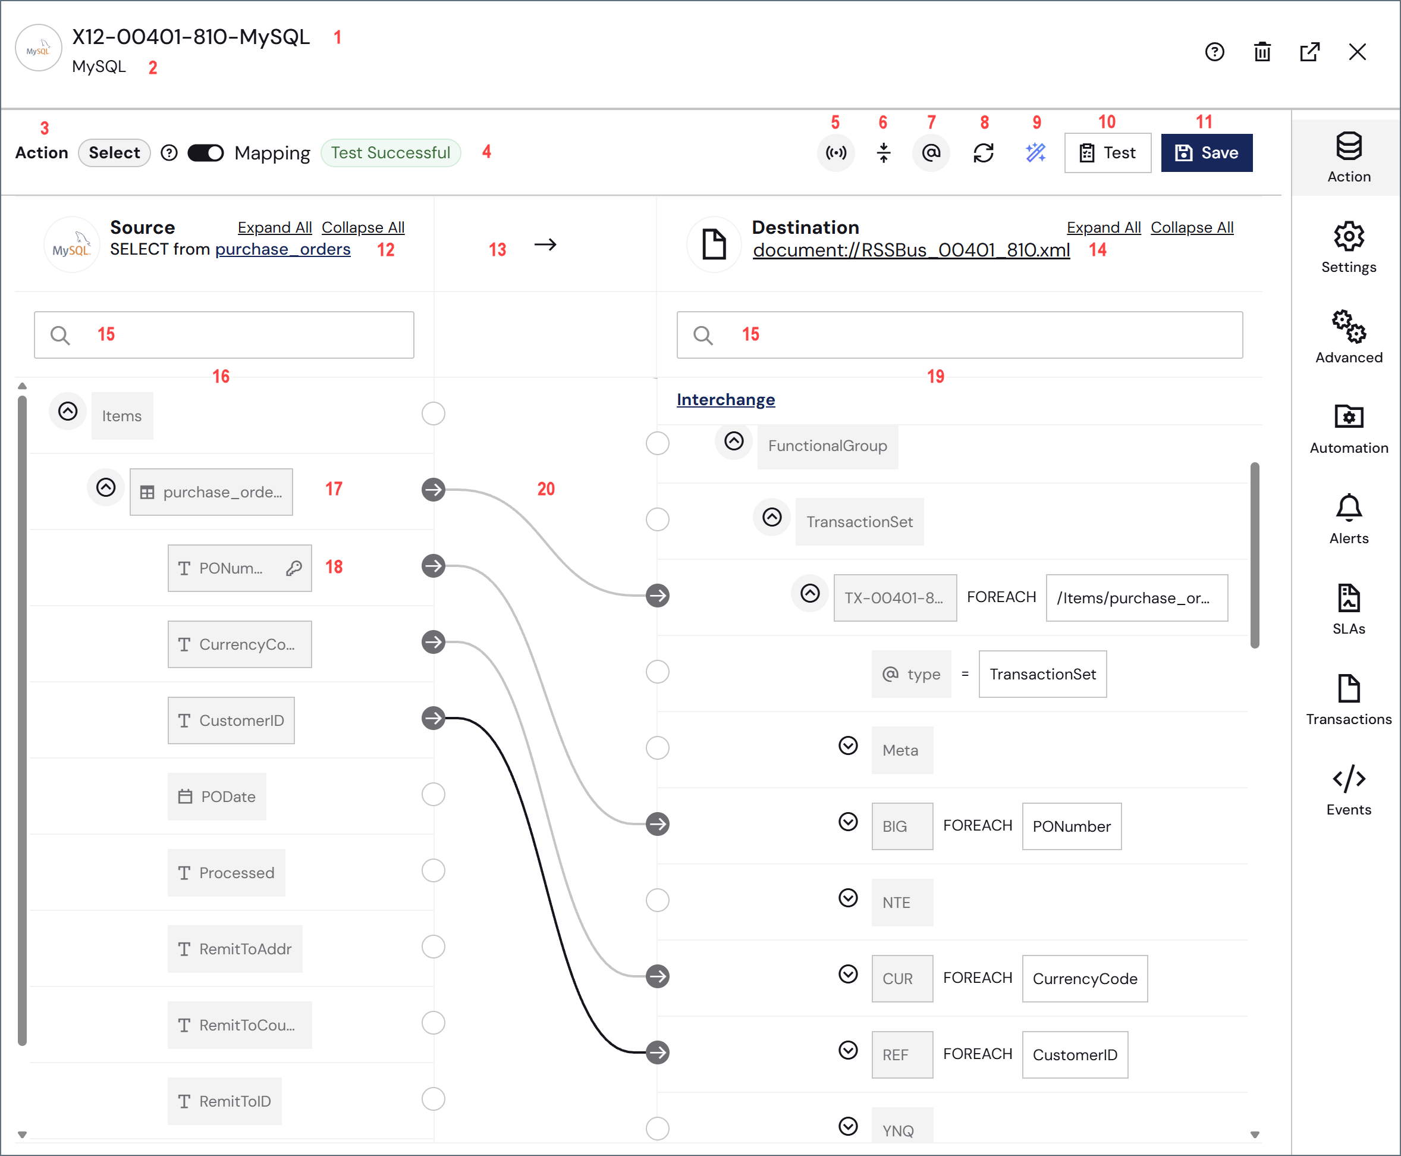Open the Action help question mark

[x=169, y=152]
